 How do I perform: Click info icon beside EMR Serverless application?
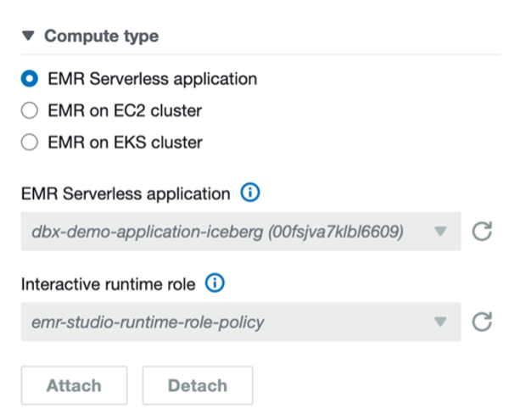[x=250, y=193]
